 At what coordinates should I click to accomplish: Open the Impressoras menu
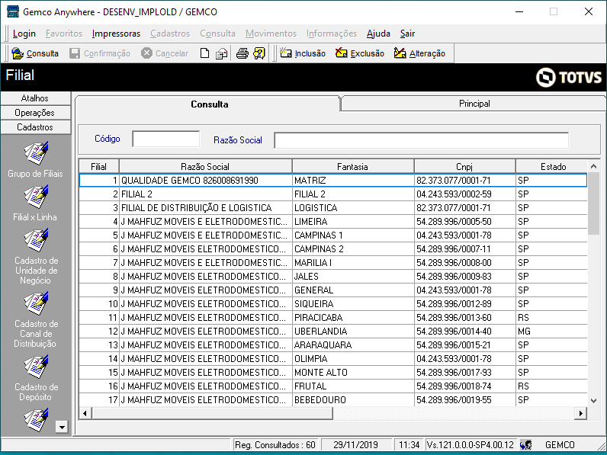(116, 34)
